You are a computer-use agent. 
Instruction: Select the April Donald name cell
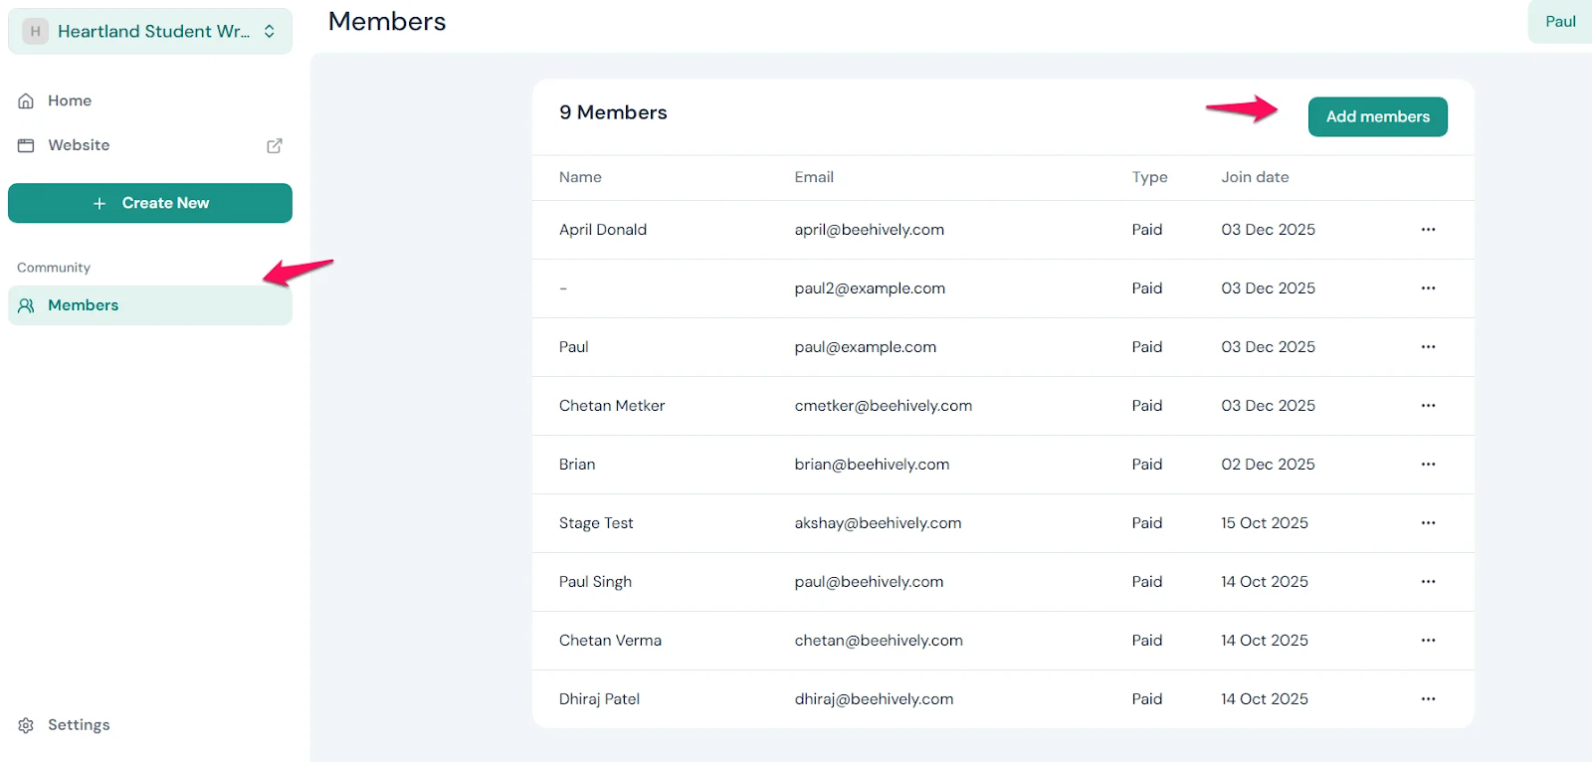pos(603,230)
